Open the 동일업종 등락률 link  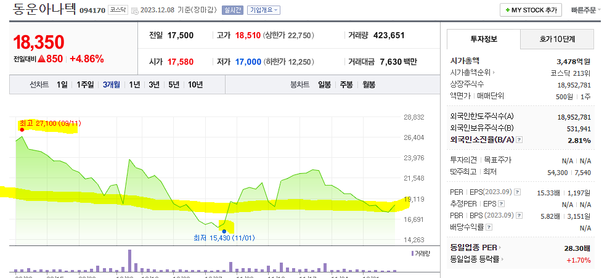(x=475, y=260)
